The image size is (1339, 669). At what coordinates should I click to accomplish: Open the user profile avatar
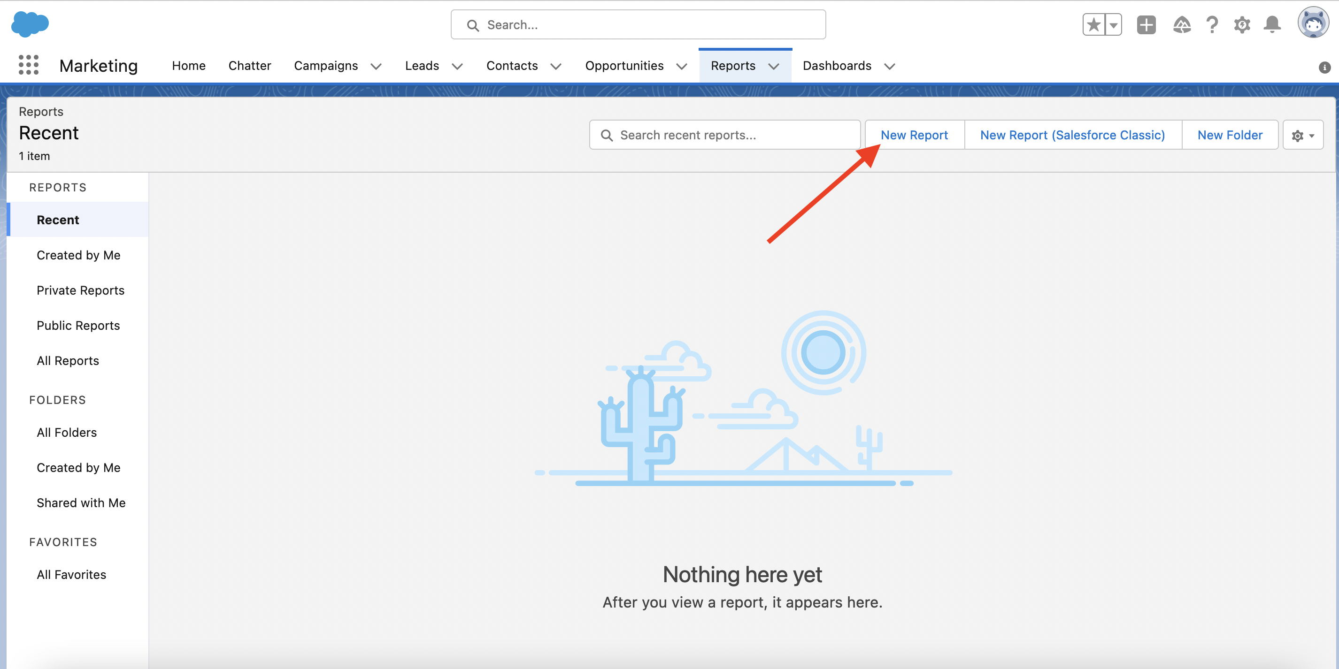pyautogui.click(x=1313, y=23)
